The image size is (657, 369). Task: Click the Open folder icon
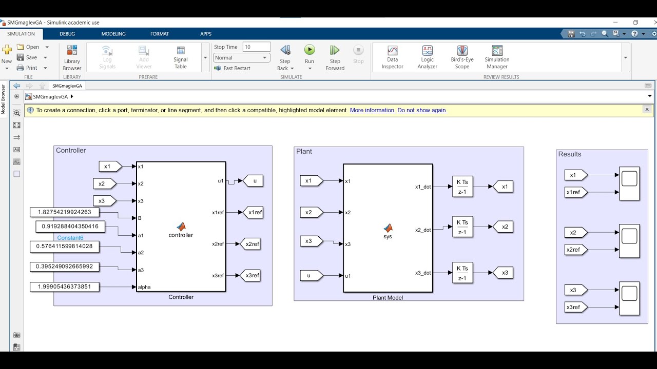point(21,47)
